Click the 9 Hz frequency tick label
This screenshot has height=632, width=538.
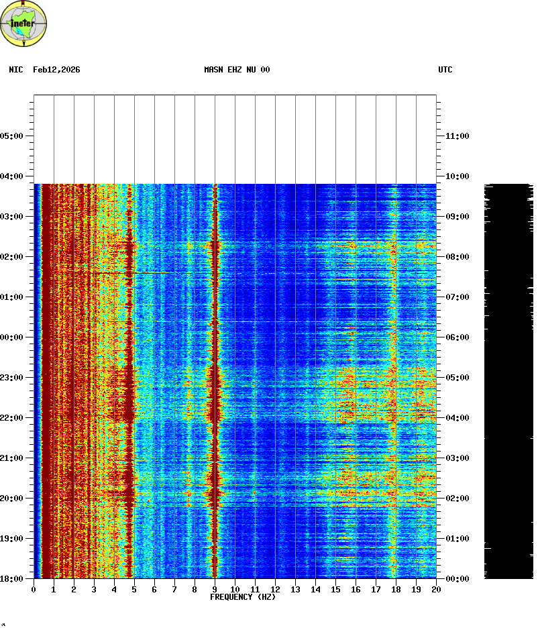pyautogui.click(x=215, y=589)
